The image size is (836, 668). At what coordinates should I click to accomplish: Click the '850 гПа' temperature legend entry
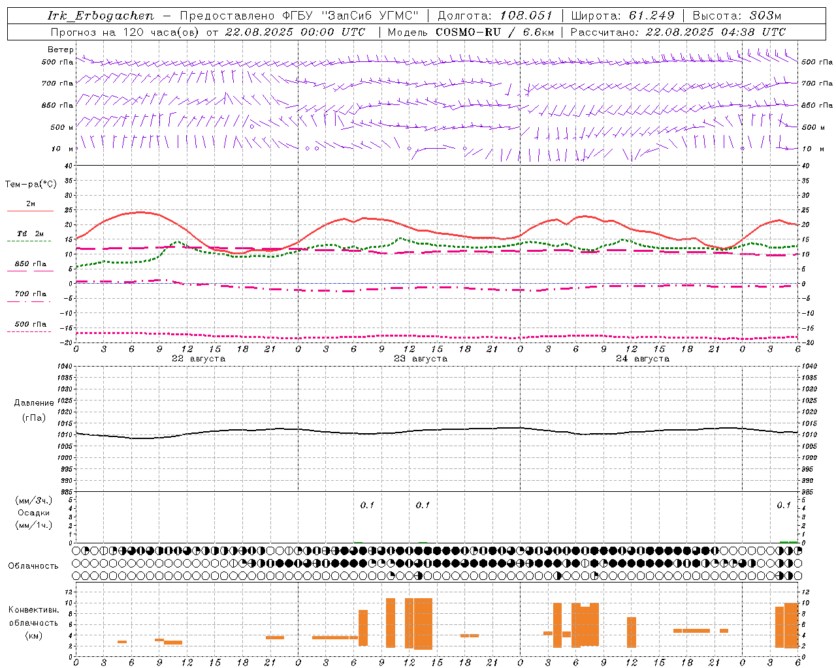point(31,264)
